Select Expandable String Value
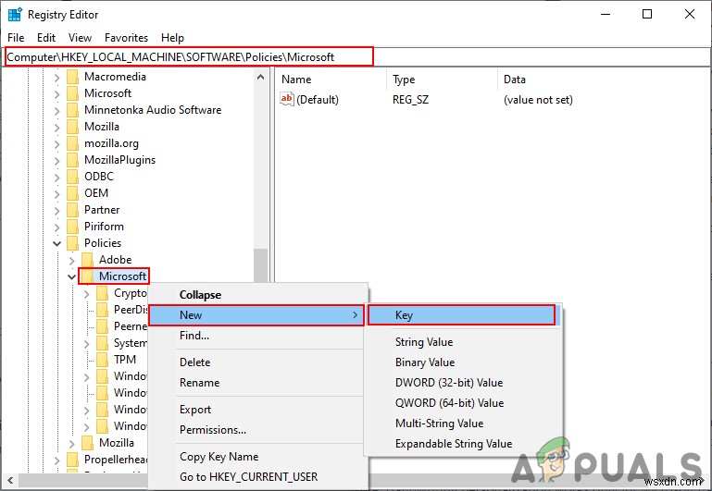This screenshot has width=712, height=491. pos(463,444)
